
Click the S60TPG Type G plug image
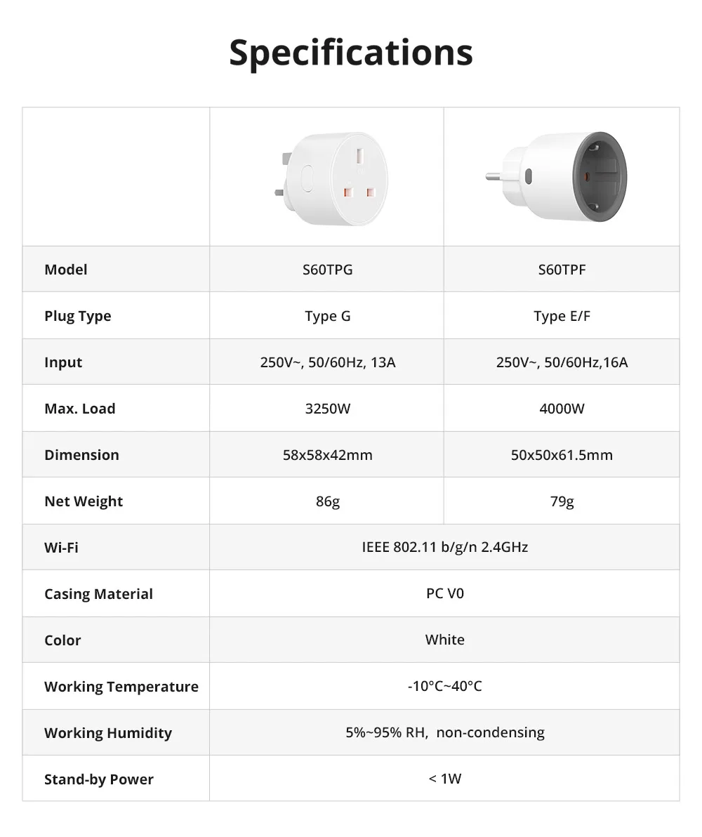click(326, 178)
